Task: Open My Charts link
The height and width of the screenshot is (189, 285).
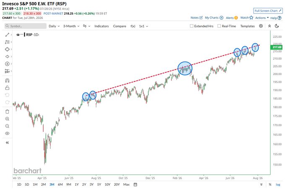Action: pos(214,18)
